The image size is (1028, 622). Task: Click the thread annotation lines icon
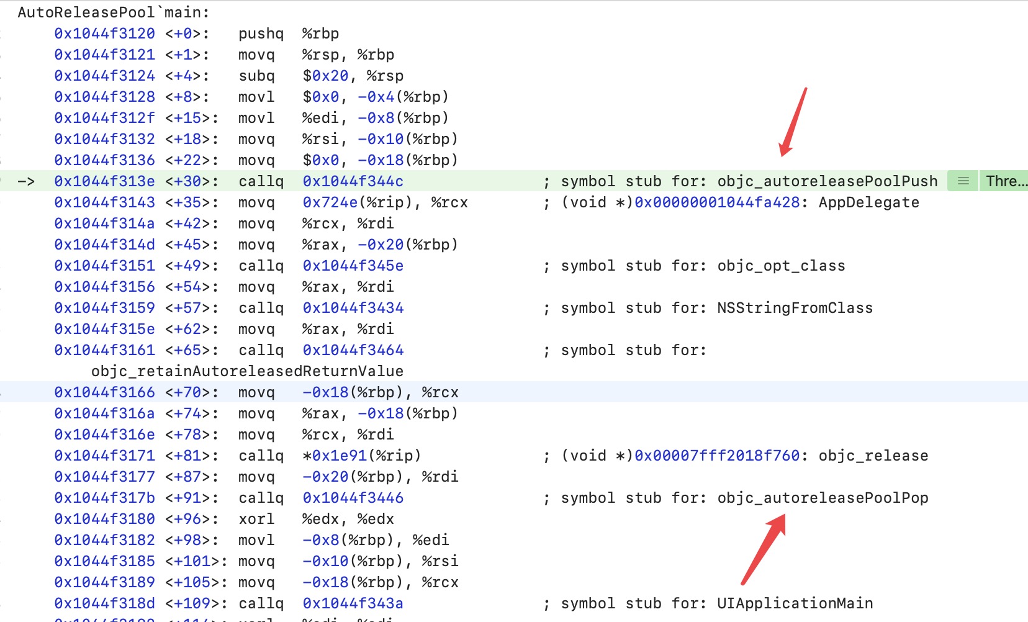963,181
